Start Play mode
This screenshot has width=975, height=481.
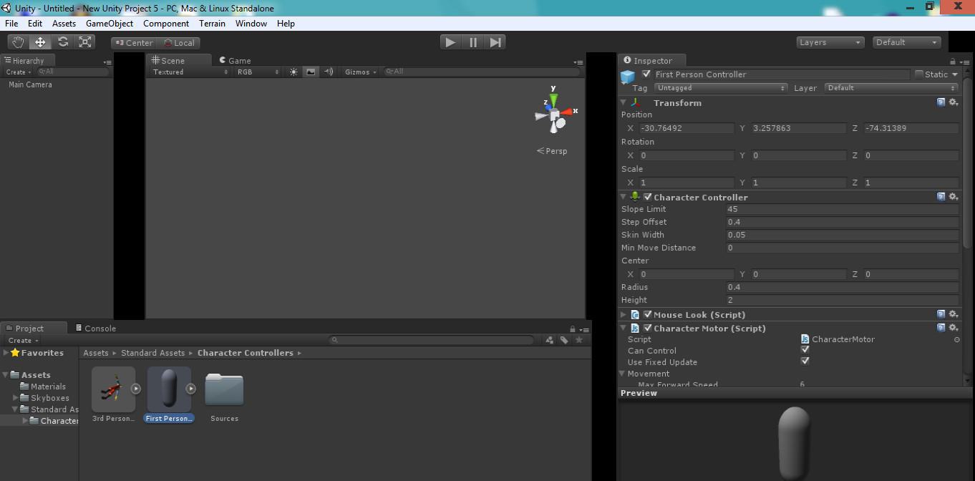pos(450,42)
